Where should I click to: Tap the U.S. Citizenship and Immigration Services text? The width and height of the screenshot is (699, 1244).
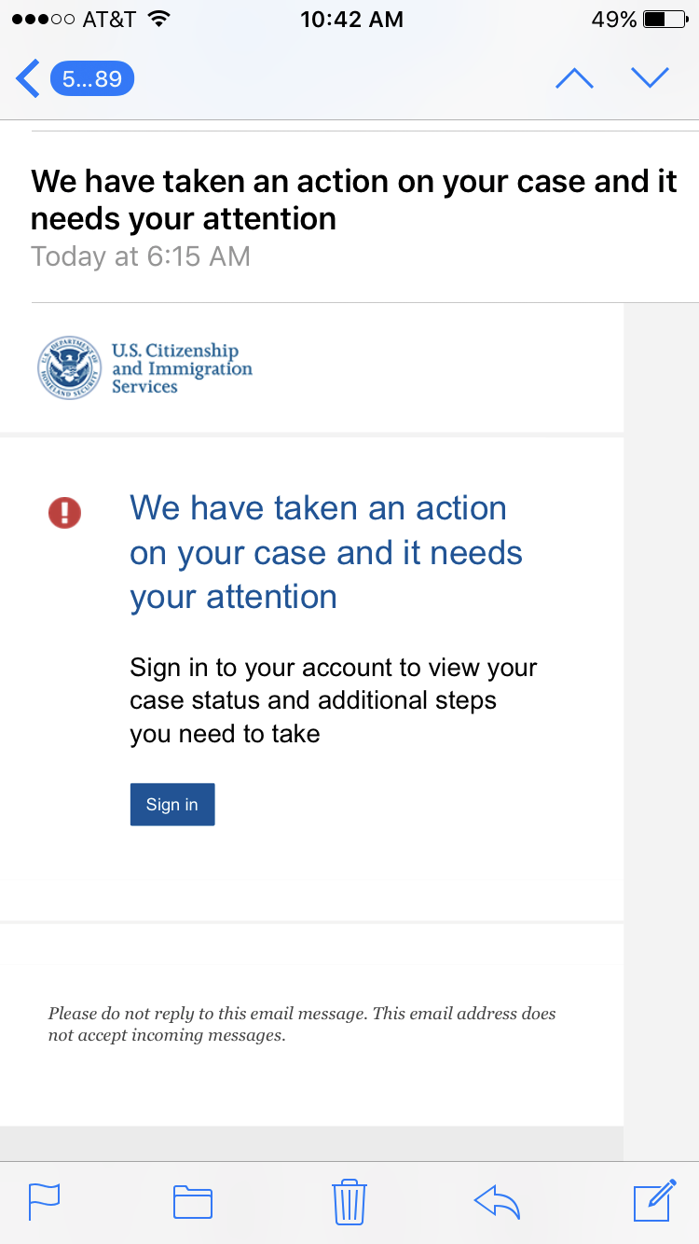point(182,368)
